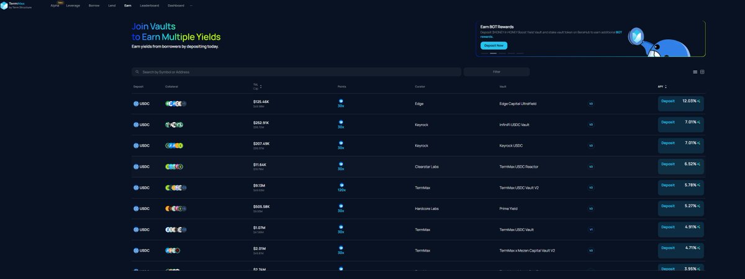Click the version badge for Mezen Capital Vault

[591, 250]
